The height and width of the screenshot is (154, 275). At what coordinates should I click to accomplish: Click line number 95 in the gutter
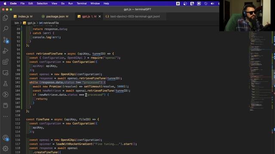[18, 53]
